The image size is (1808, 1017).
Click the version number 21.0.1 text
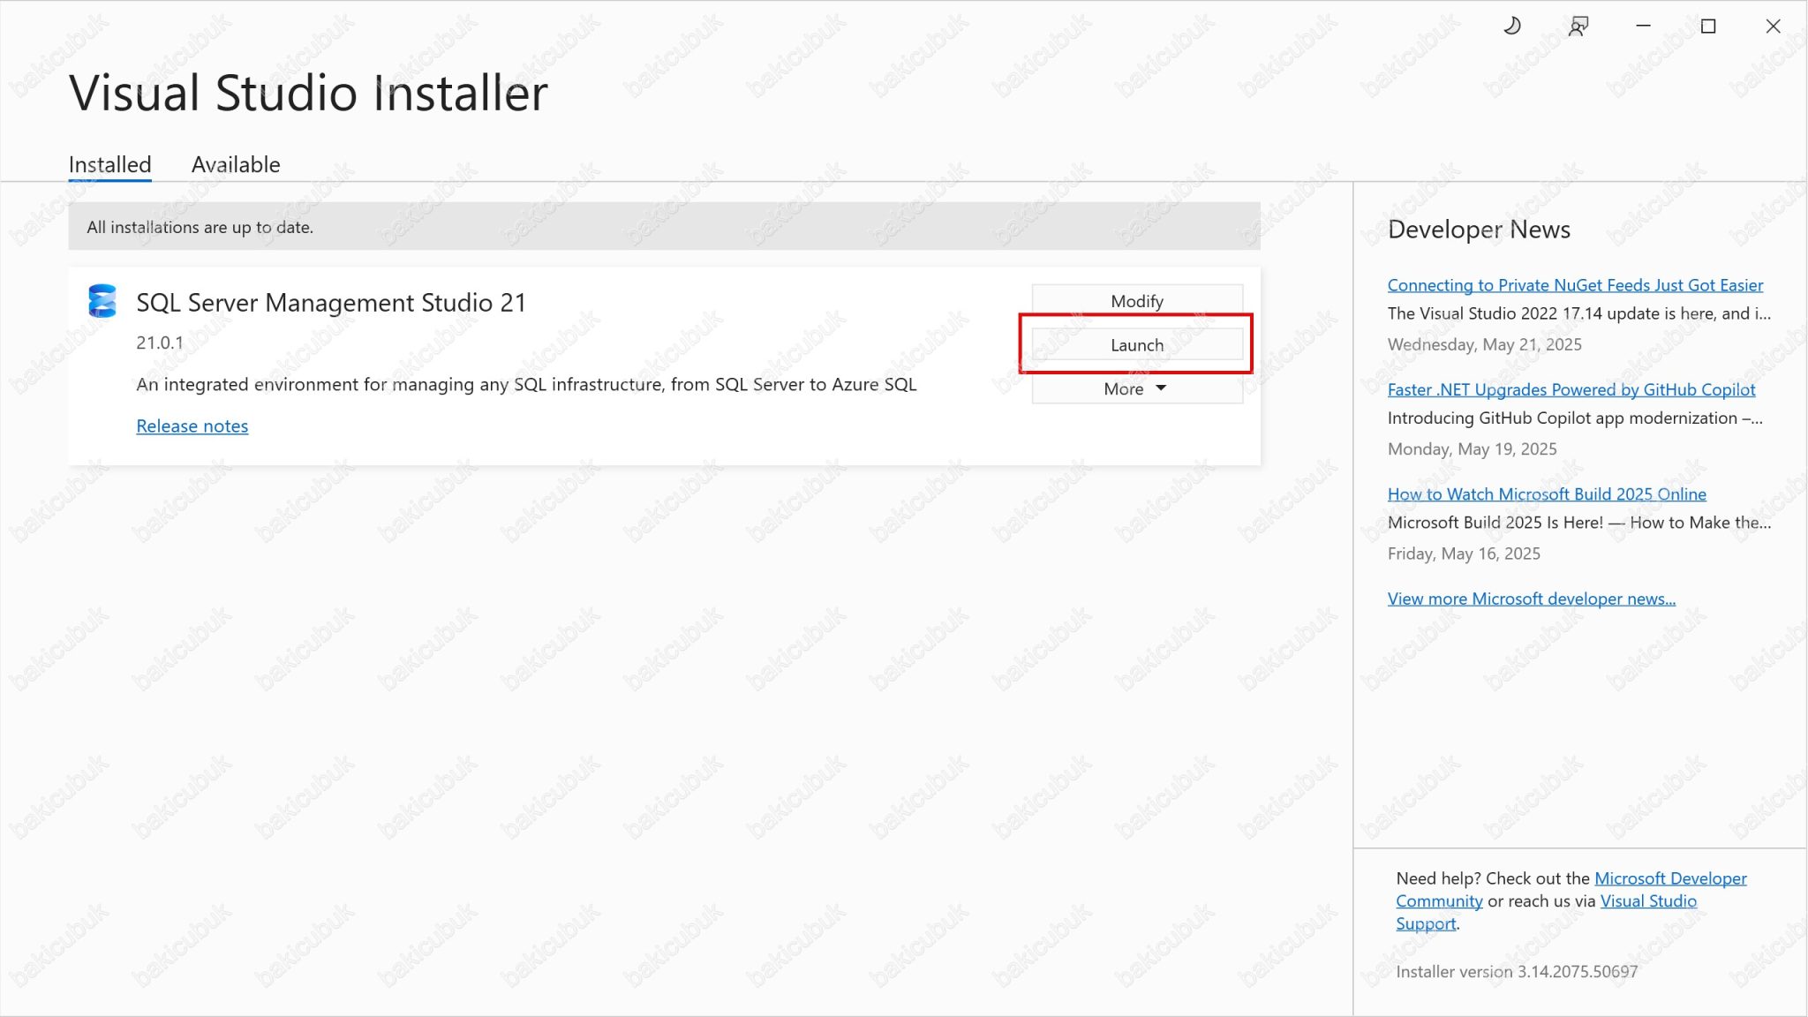coord(159,342)
